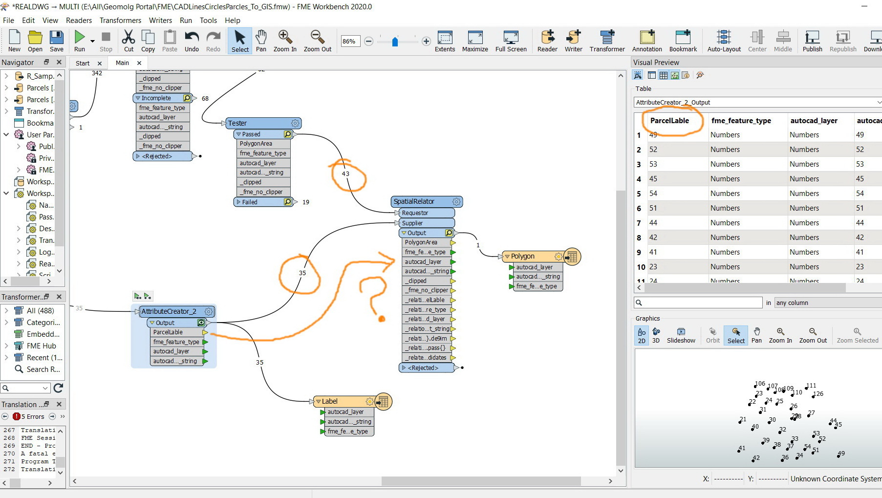Activate the Pan hand tool in main toolbar

[261, 41]
